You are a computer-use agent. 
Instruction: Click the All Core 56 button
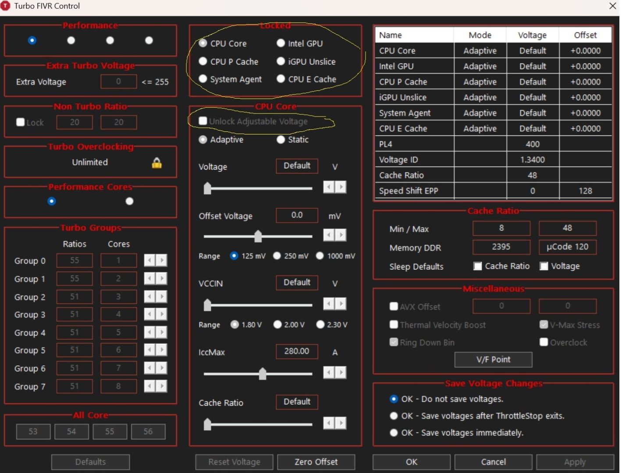tap(148, 431)
